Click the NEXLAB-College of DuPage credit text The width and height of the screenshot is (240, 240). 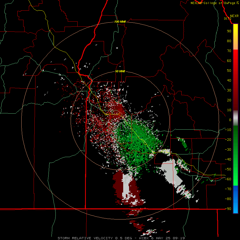click(214, 3)
